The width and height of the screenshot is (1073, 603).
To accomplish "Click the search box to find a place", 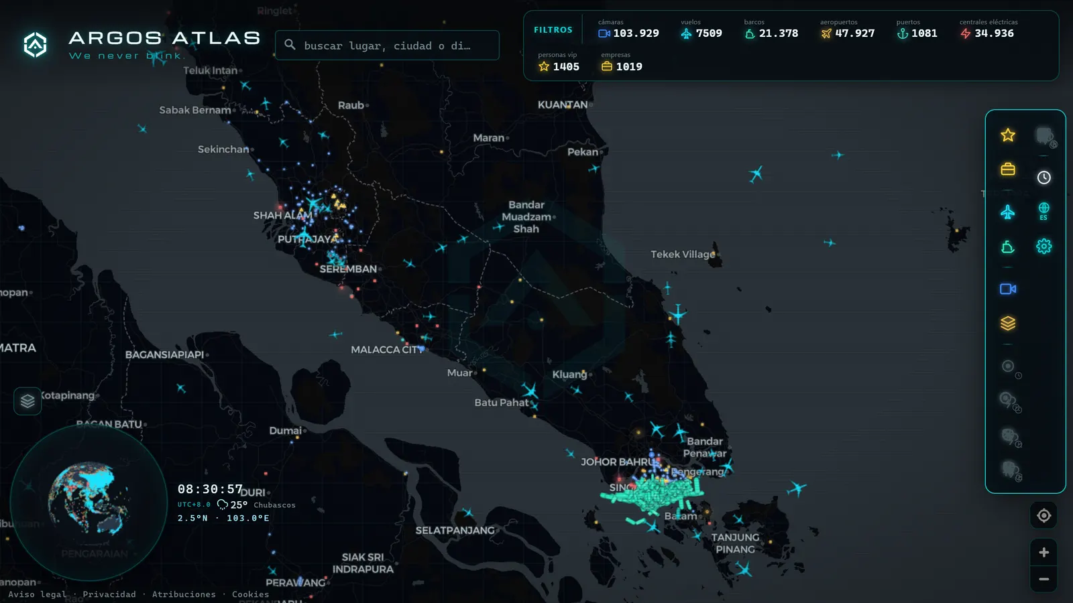I will coord(387,45).
